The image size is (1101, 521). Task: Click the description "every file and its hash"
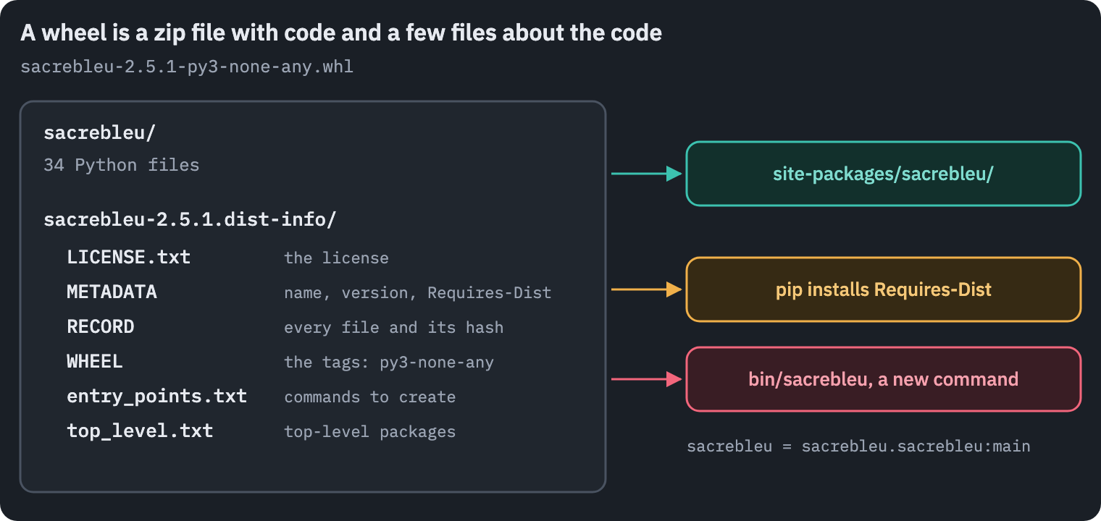[393, 328]
